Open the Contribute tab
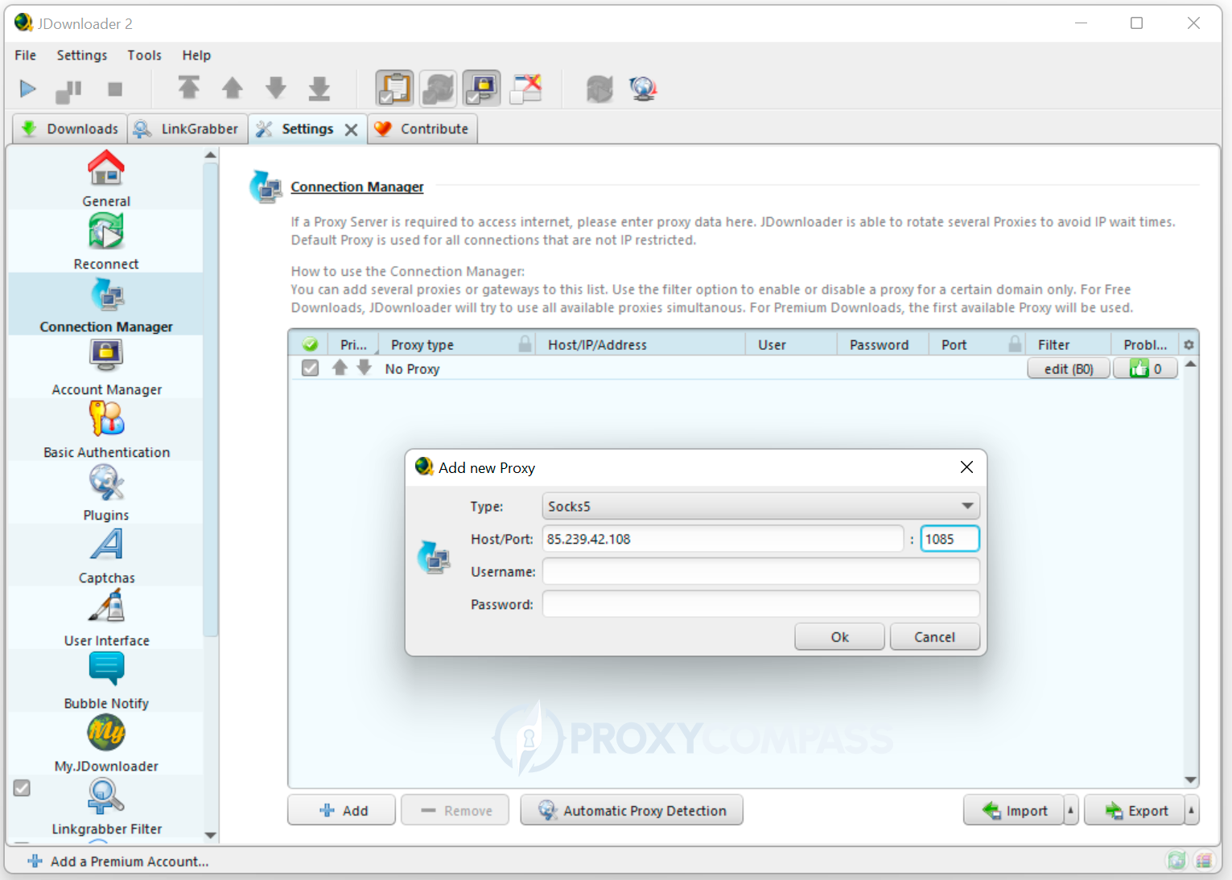 [422, 129]
